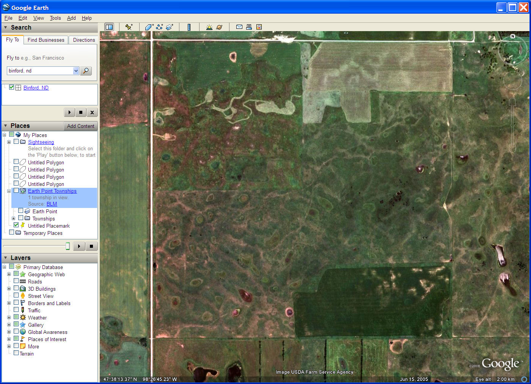Image resolution: width=531 pixels, height=384 pixels.
Task: Expand the More layer group
Action: pos(9,346)
